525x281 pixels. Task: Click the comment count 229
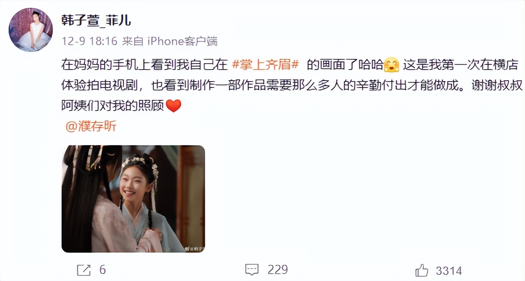pyautogui.click(x=278, y=270)
